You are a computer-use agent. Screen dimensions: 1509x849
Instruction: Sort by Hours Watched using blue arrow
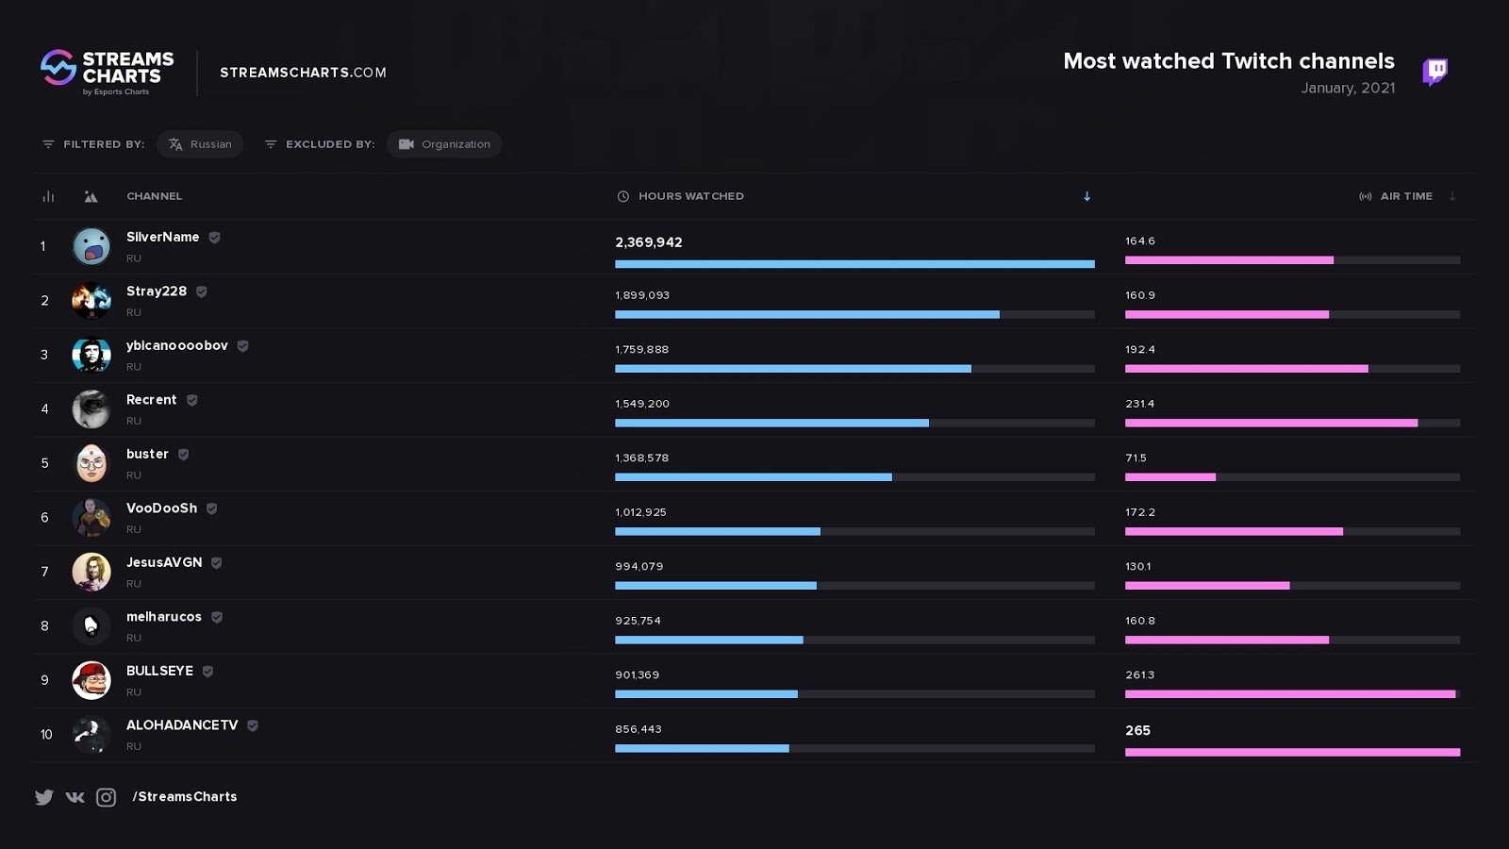pyautogui.click(x=1086, y=196)
